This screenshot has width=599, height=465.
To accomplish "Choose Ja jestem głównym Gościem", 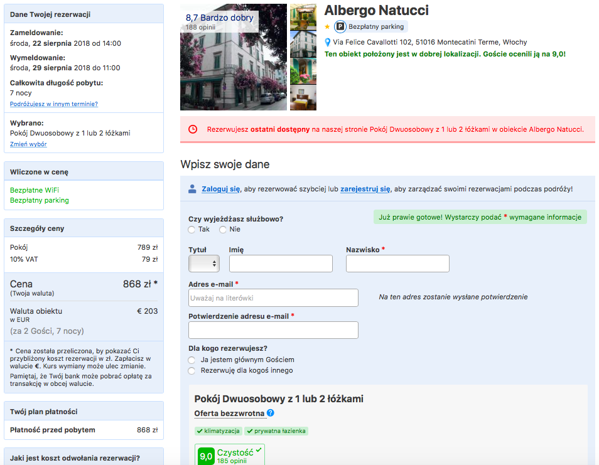I will (x=192, y=360).
